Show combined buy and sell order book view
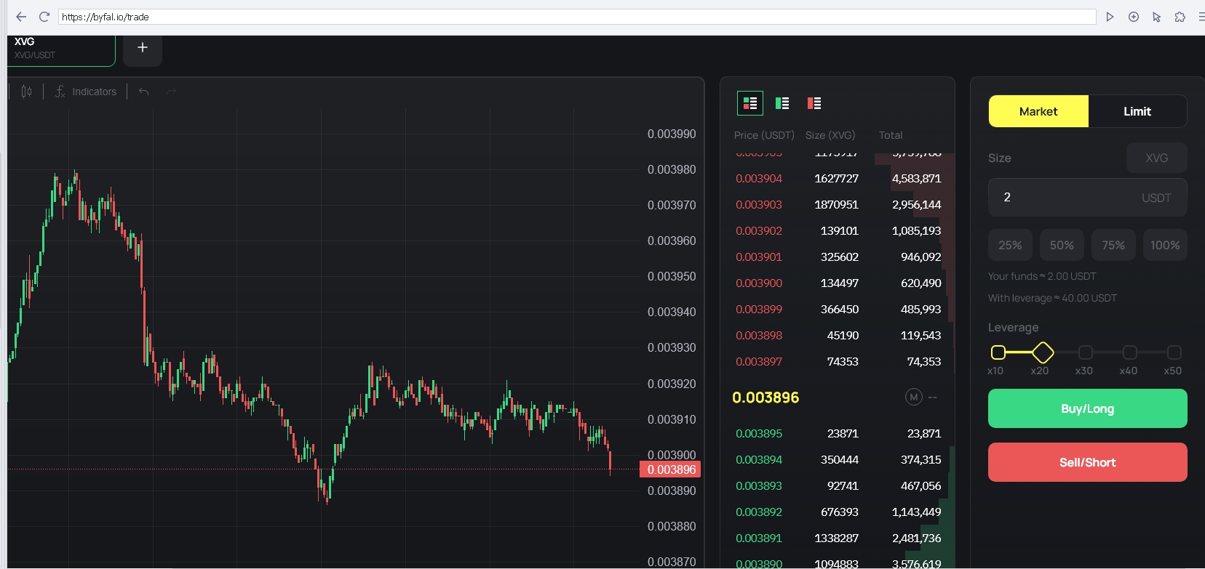Screen dimensions: 1205x569 point(749,103)
